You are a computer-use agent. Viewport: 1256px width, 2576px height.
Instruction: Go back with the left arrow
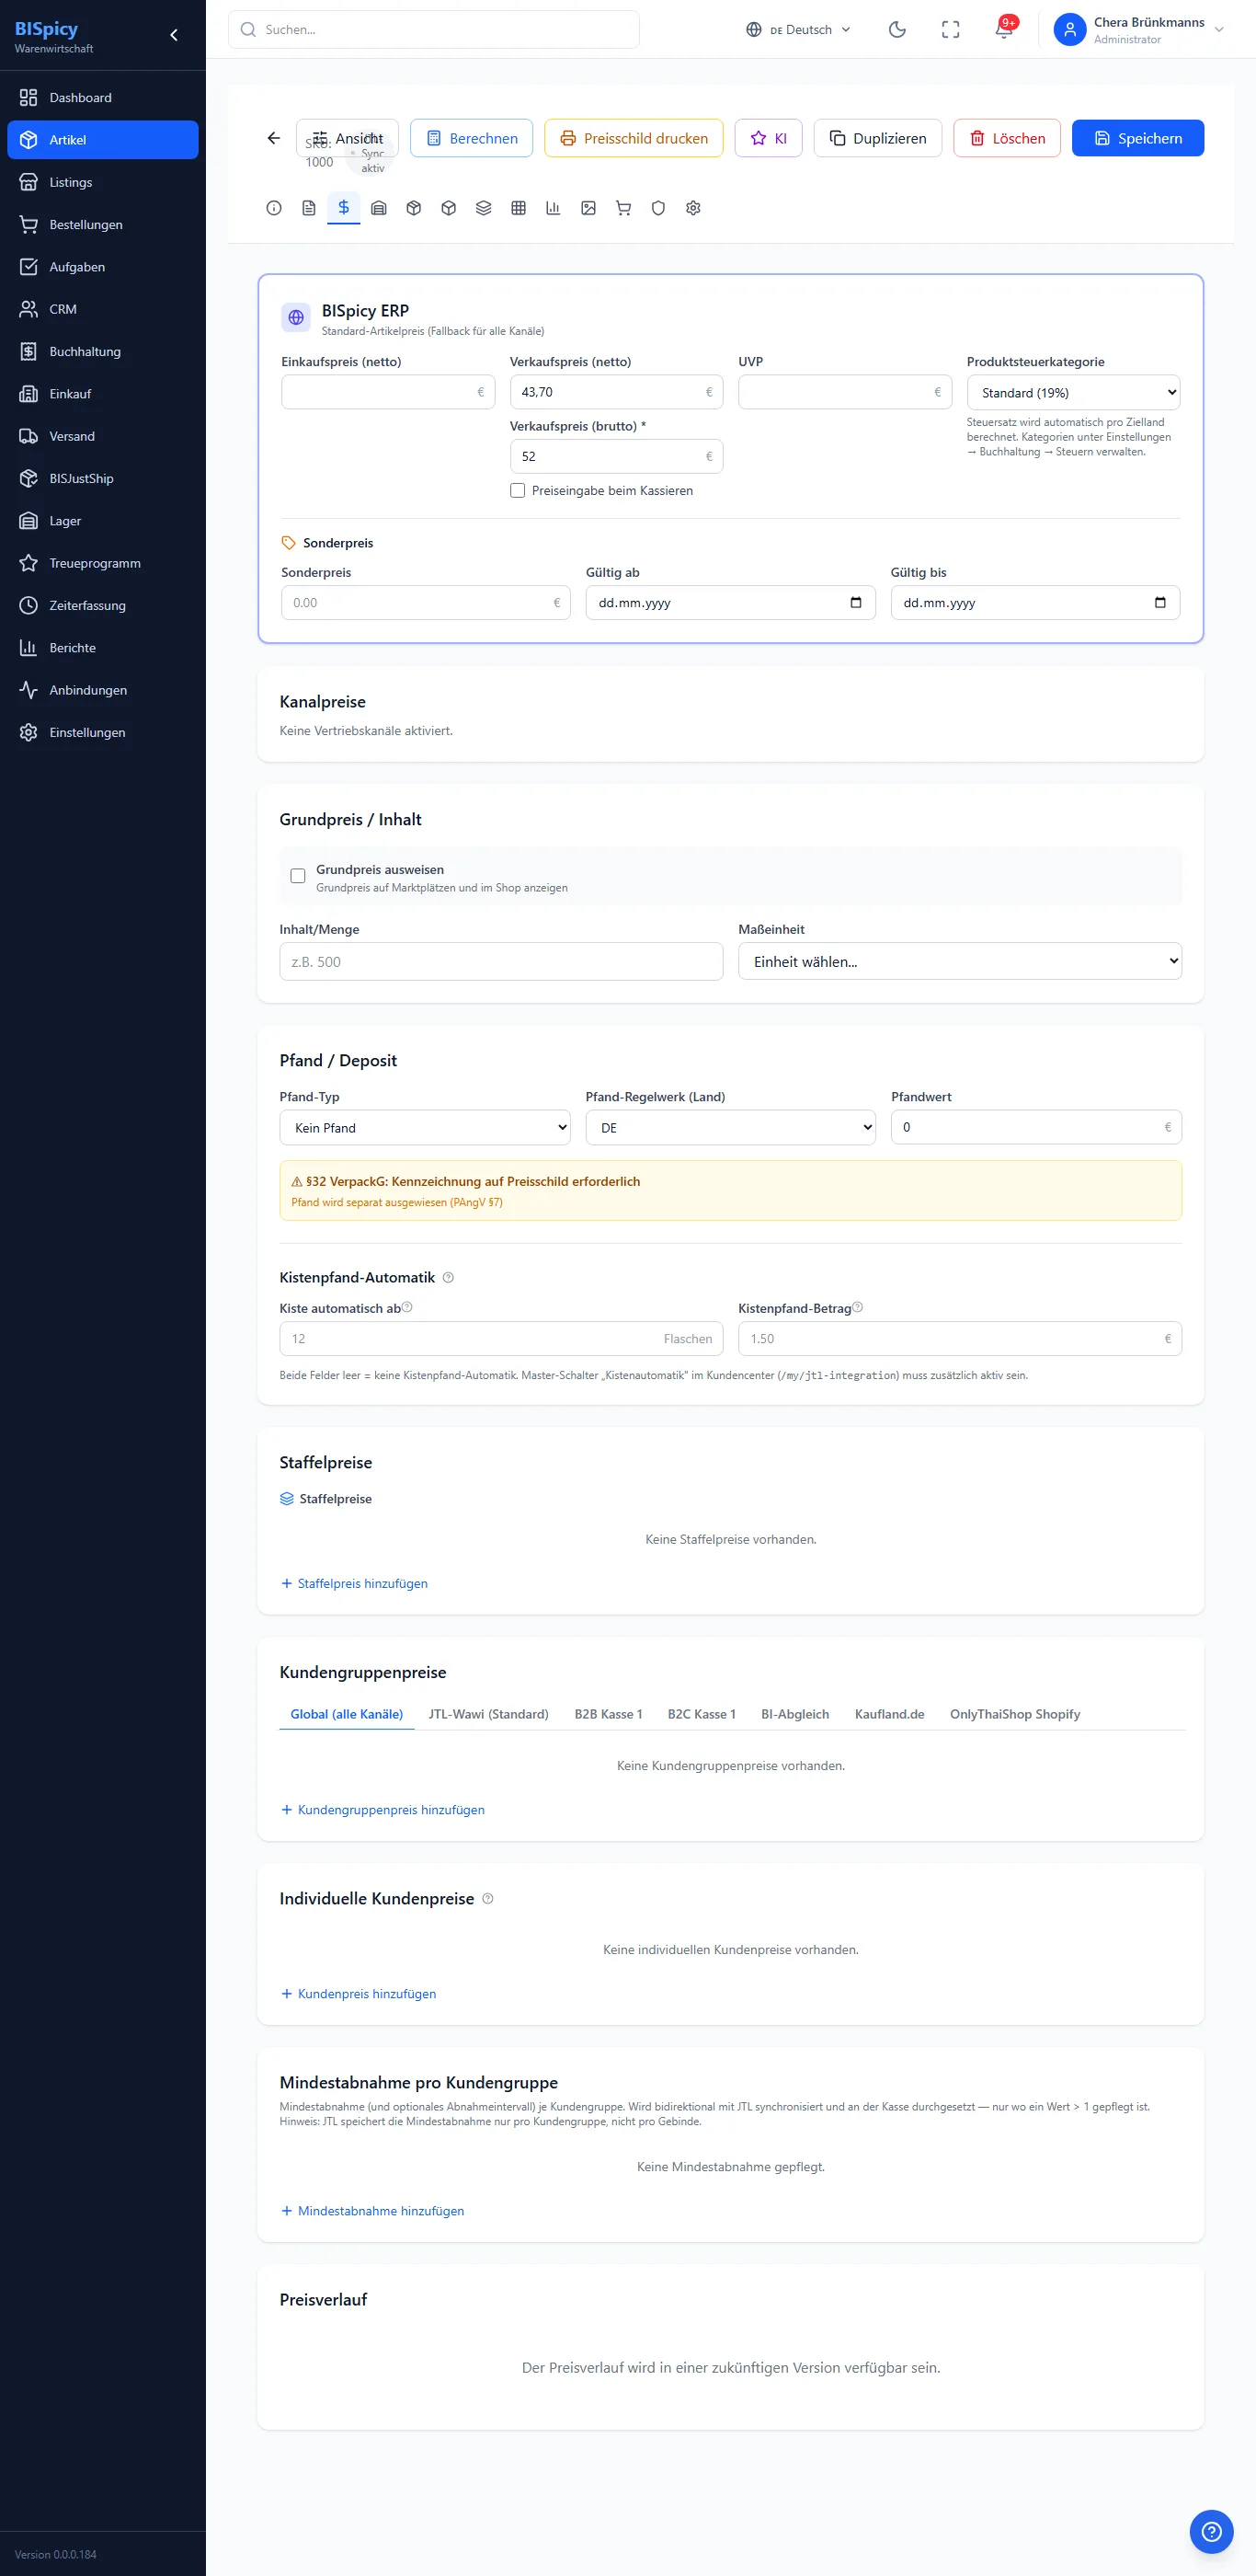pyautogui.click(x=274, y=138)
